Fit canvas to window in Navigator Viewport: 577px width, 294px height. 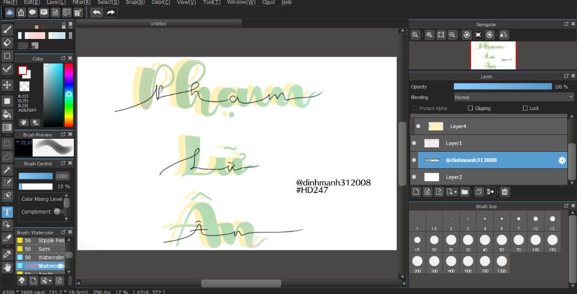[441, 34]
